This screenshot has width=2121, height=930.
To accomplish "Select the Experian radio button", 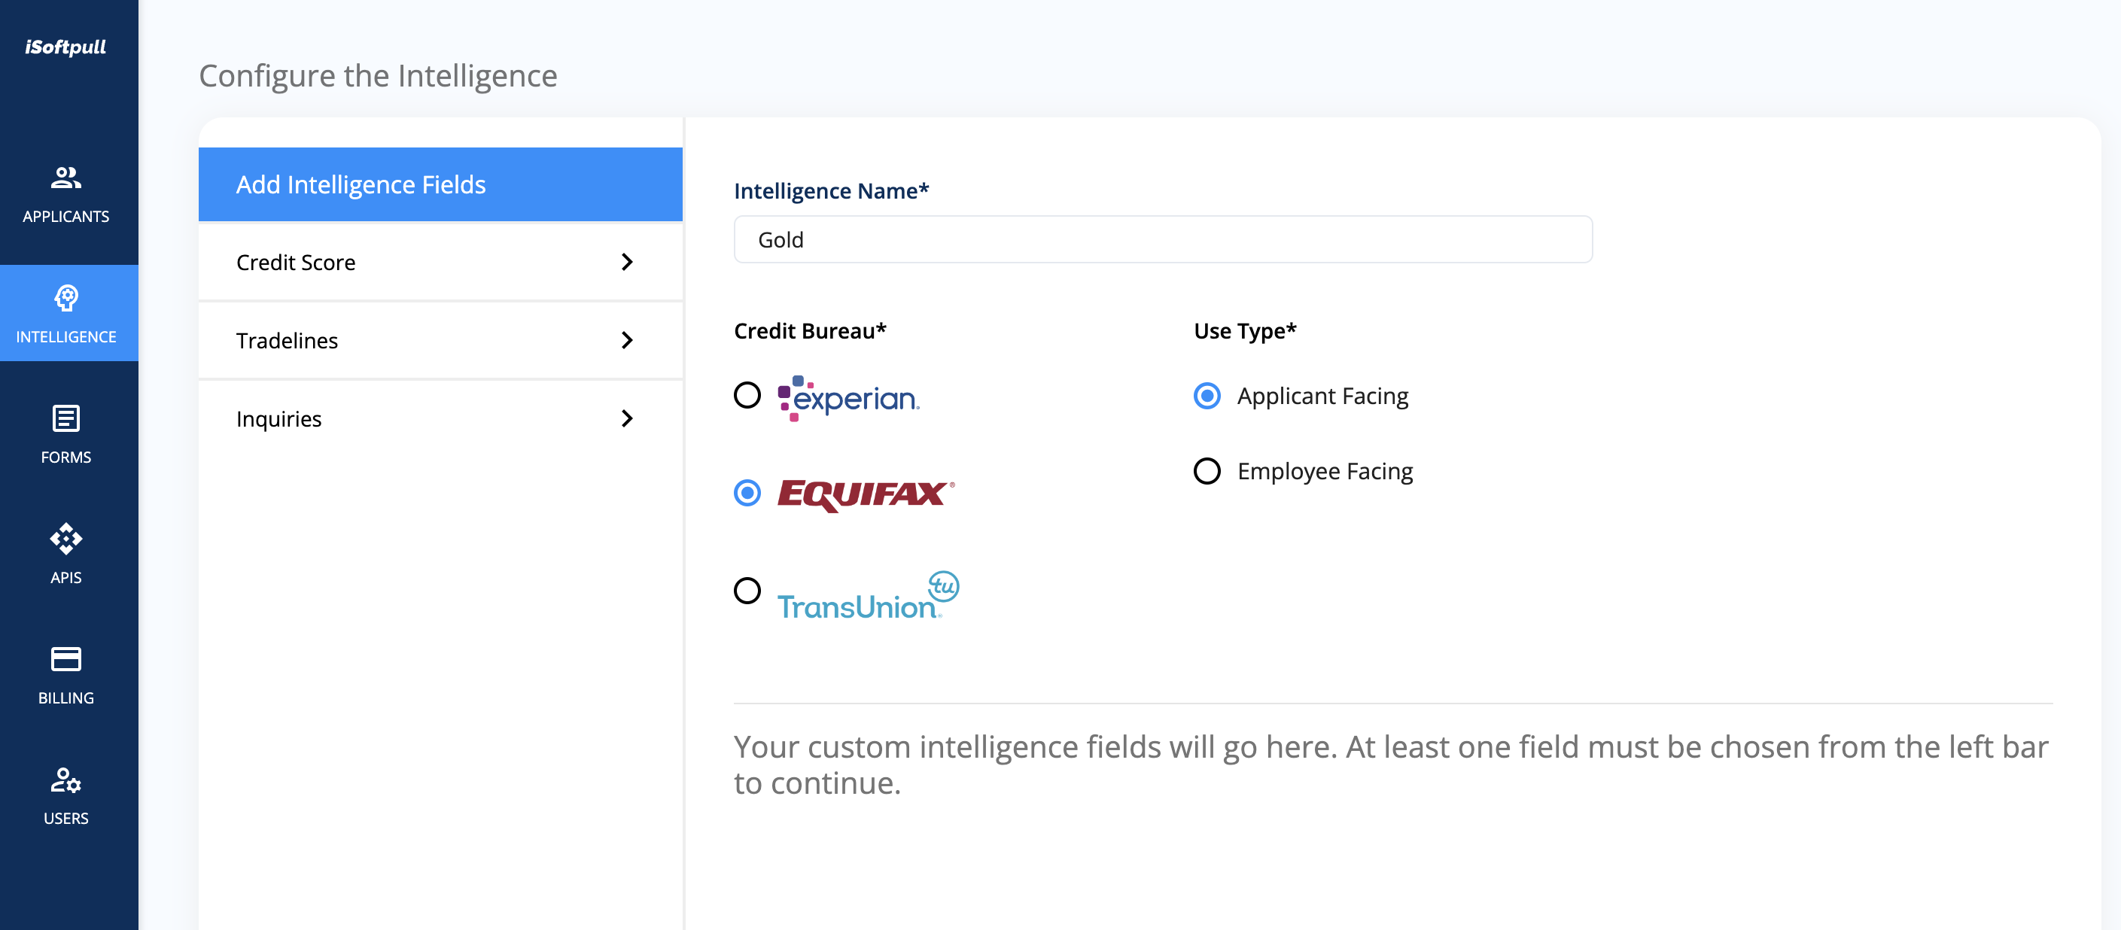I will point(747,395).
